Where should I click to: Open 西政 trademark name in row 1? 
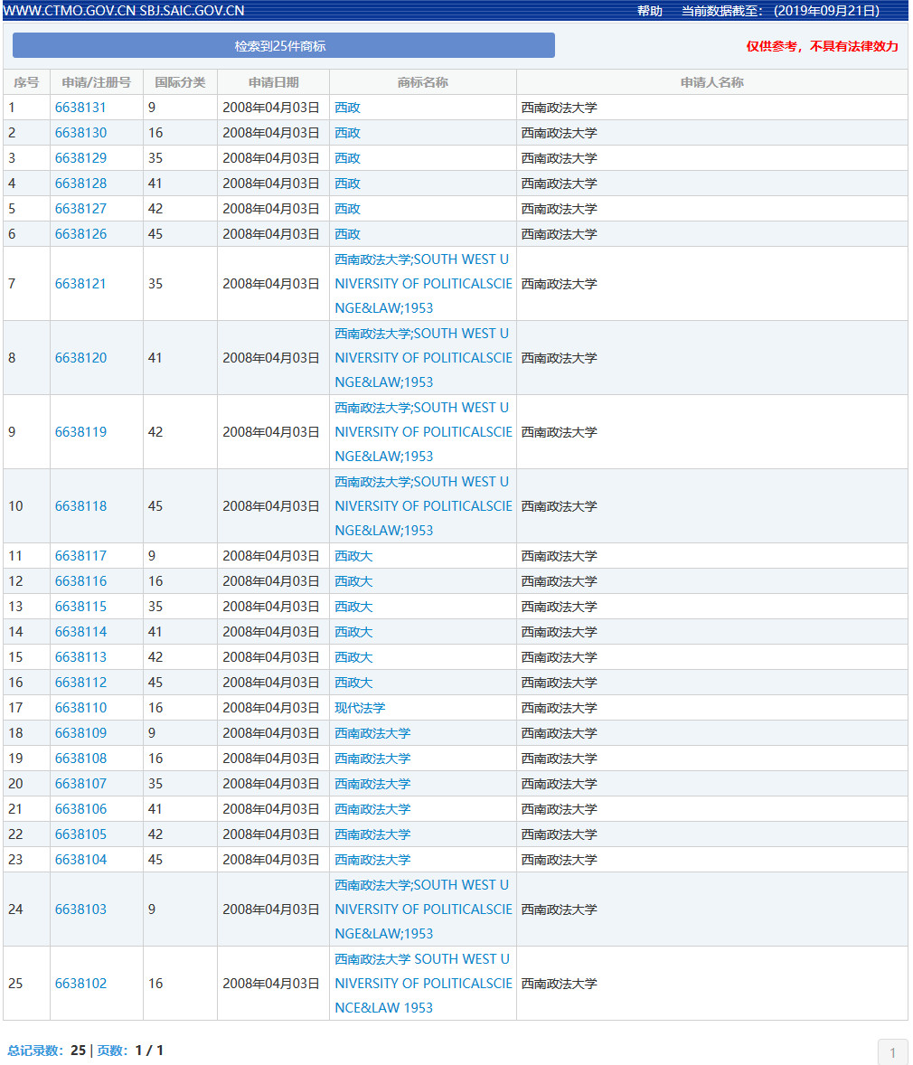[x=347, y=108]
